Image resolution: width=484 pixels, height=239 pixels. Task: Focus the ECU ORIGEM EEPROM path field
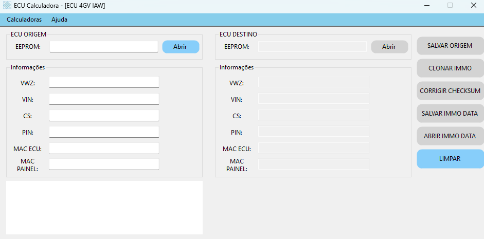point(104,47)
